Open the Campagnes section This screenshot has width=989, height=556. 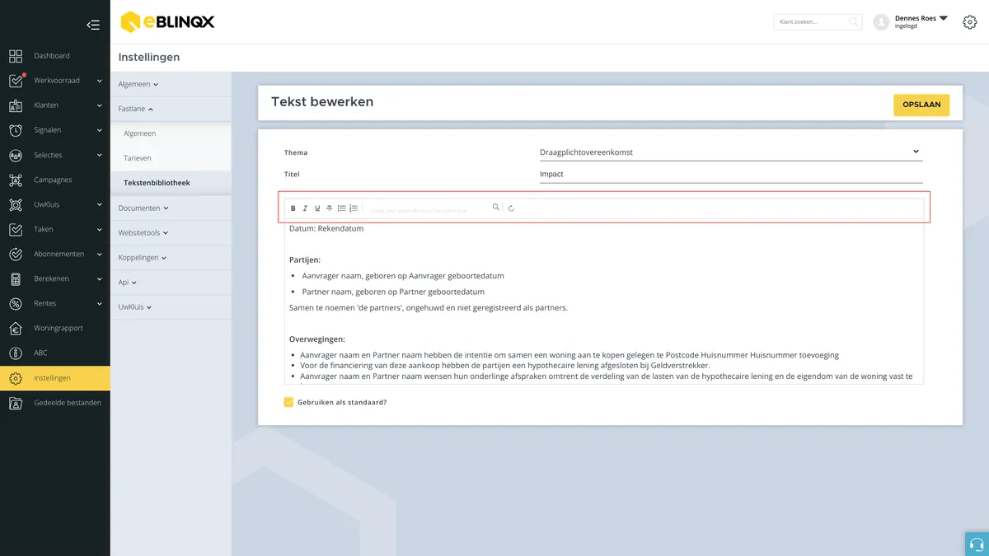(x=55, y=180)
